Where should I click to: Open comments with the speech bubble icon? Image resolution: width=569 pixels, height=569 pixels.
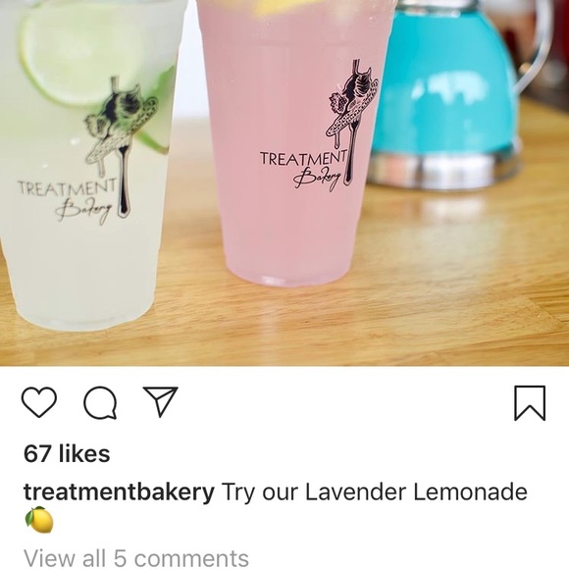pyautogui.click(x=100, y=403)
